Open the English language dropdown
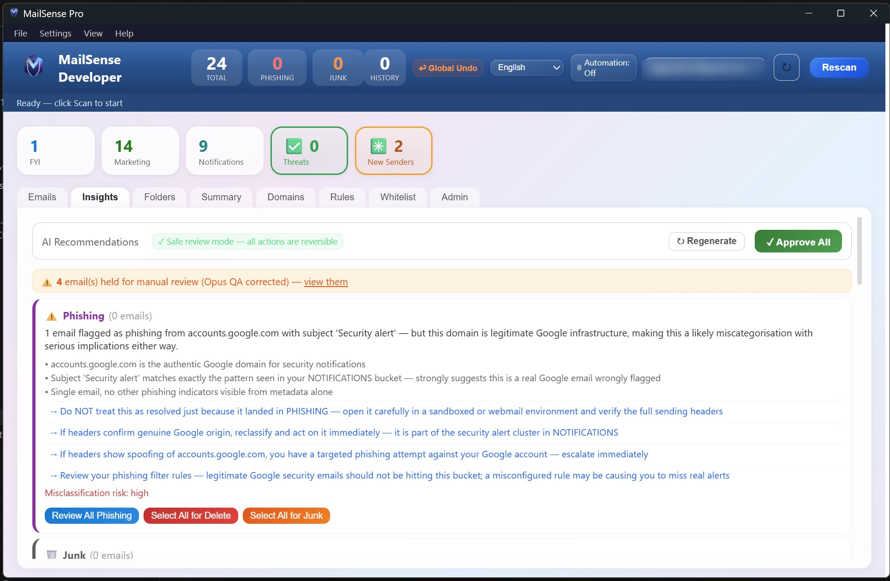The width and height of the screenshot is (890, 581). (x=527, y=67)
